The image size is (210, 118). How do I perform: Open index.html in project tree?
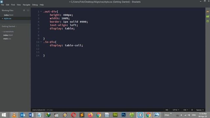pos(8,35)
